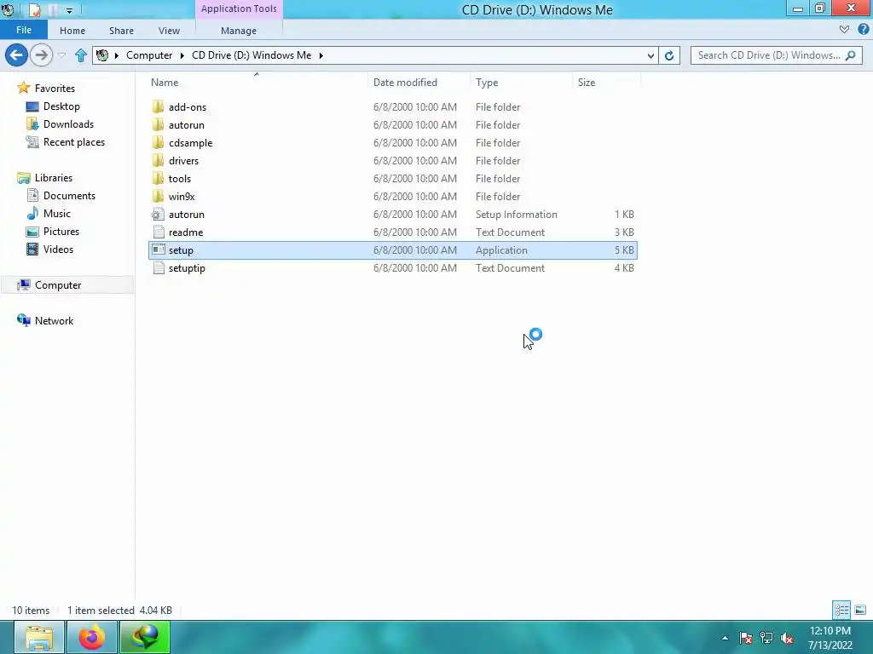Screen dimensions: 873x654
Task: Open Videos library in sidebar
Action: point(49,250)
